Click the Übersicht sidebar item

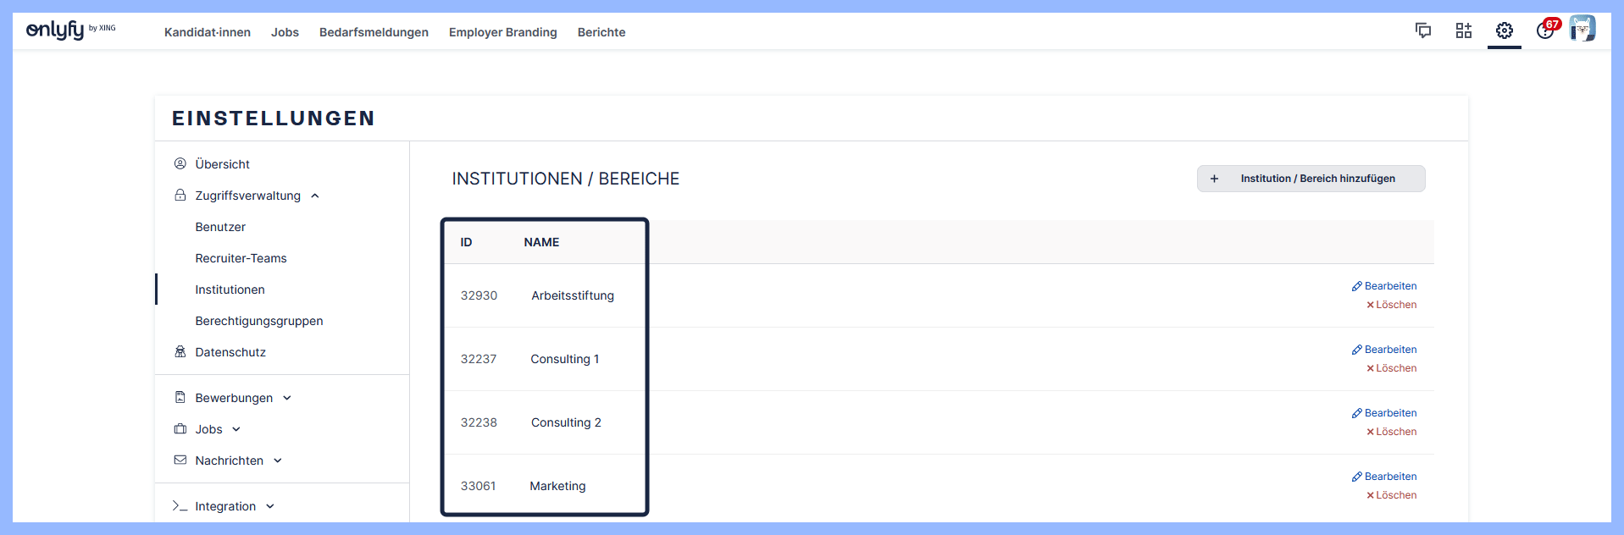[222, 164]
